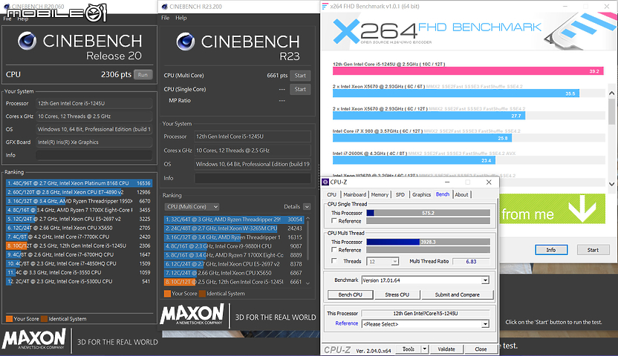Screen dimensions: 618x356
Task: Open the CPU (Multi Core) ranking dropdown
Action: (x=192, y=206)
